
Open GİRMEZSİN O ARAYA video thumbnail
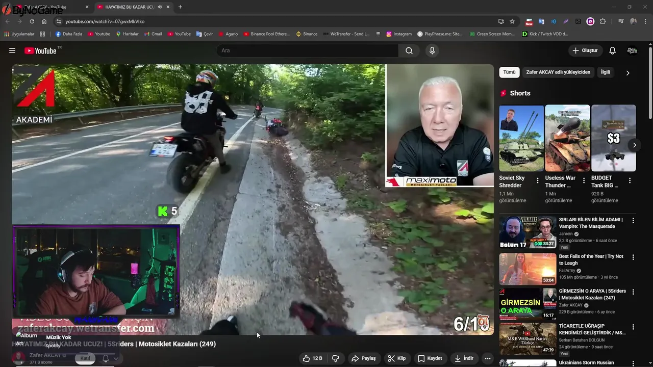click(528, 303)
